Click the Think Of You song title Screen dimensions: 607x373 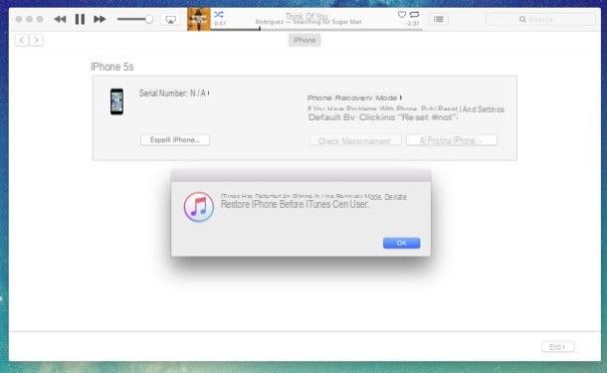pyautogui.click(x=307, y=16)
